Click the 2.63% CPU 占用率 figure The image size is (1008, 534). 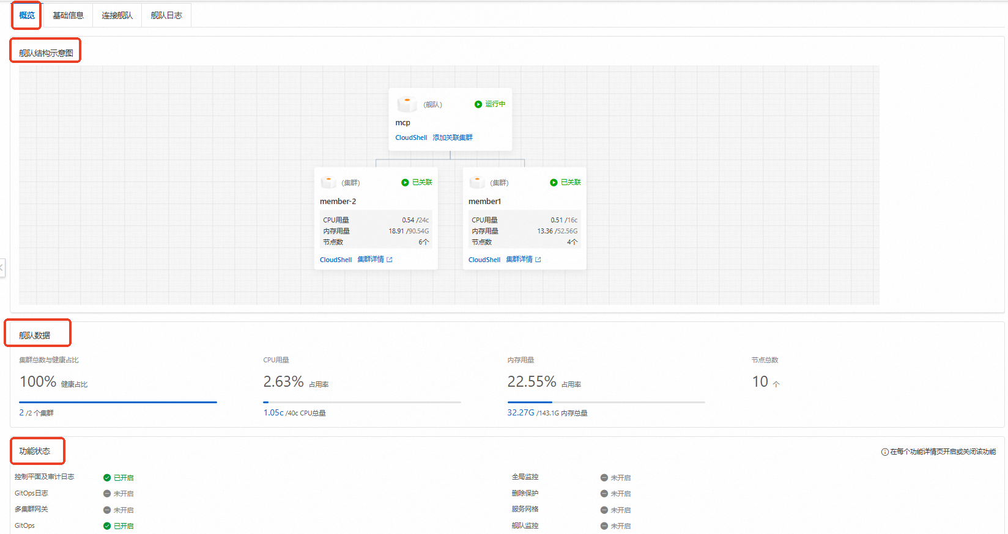[296, 382]
